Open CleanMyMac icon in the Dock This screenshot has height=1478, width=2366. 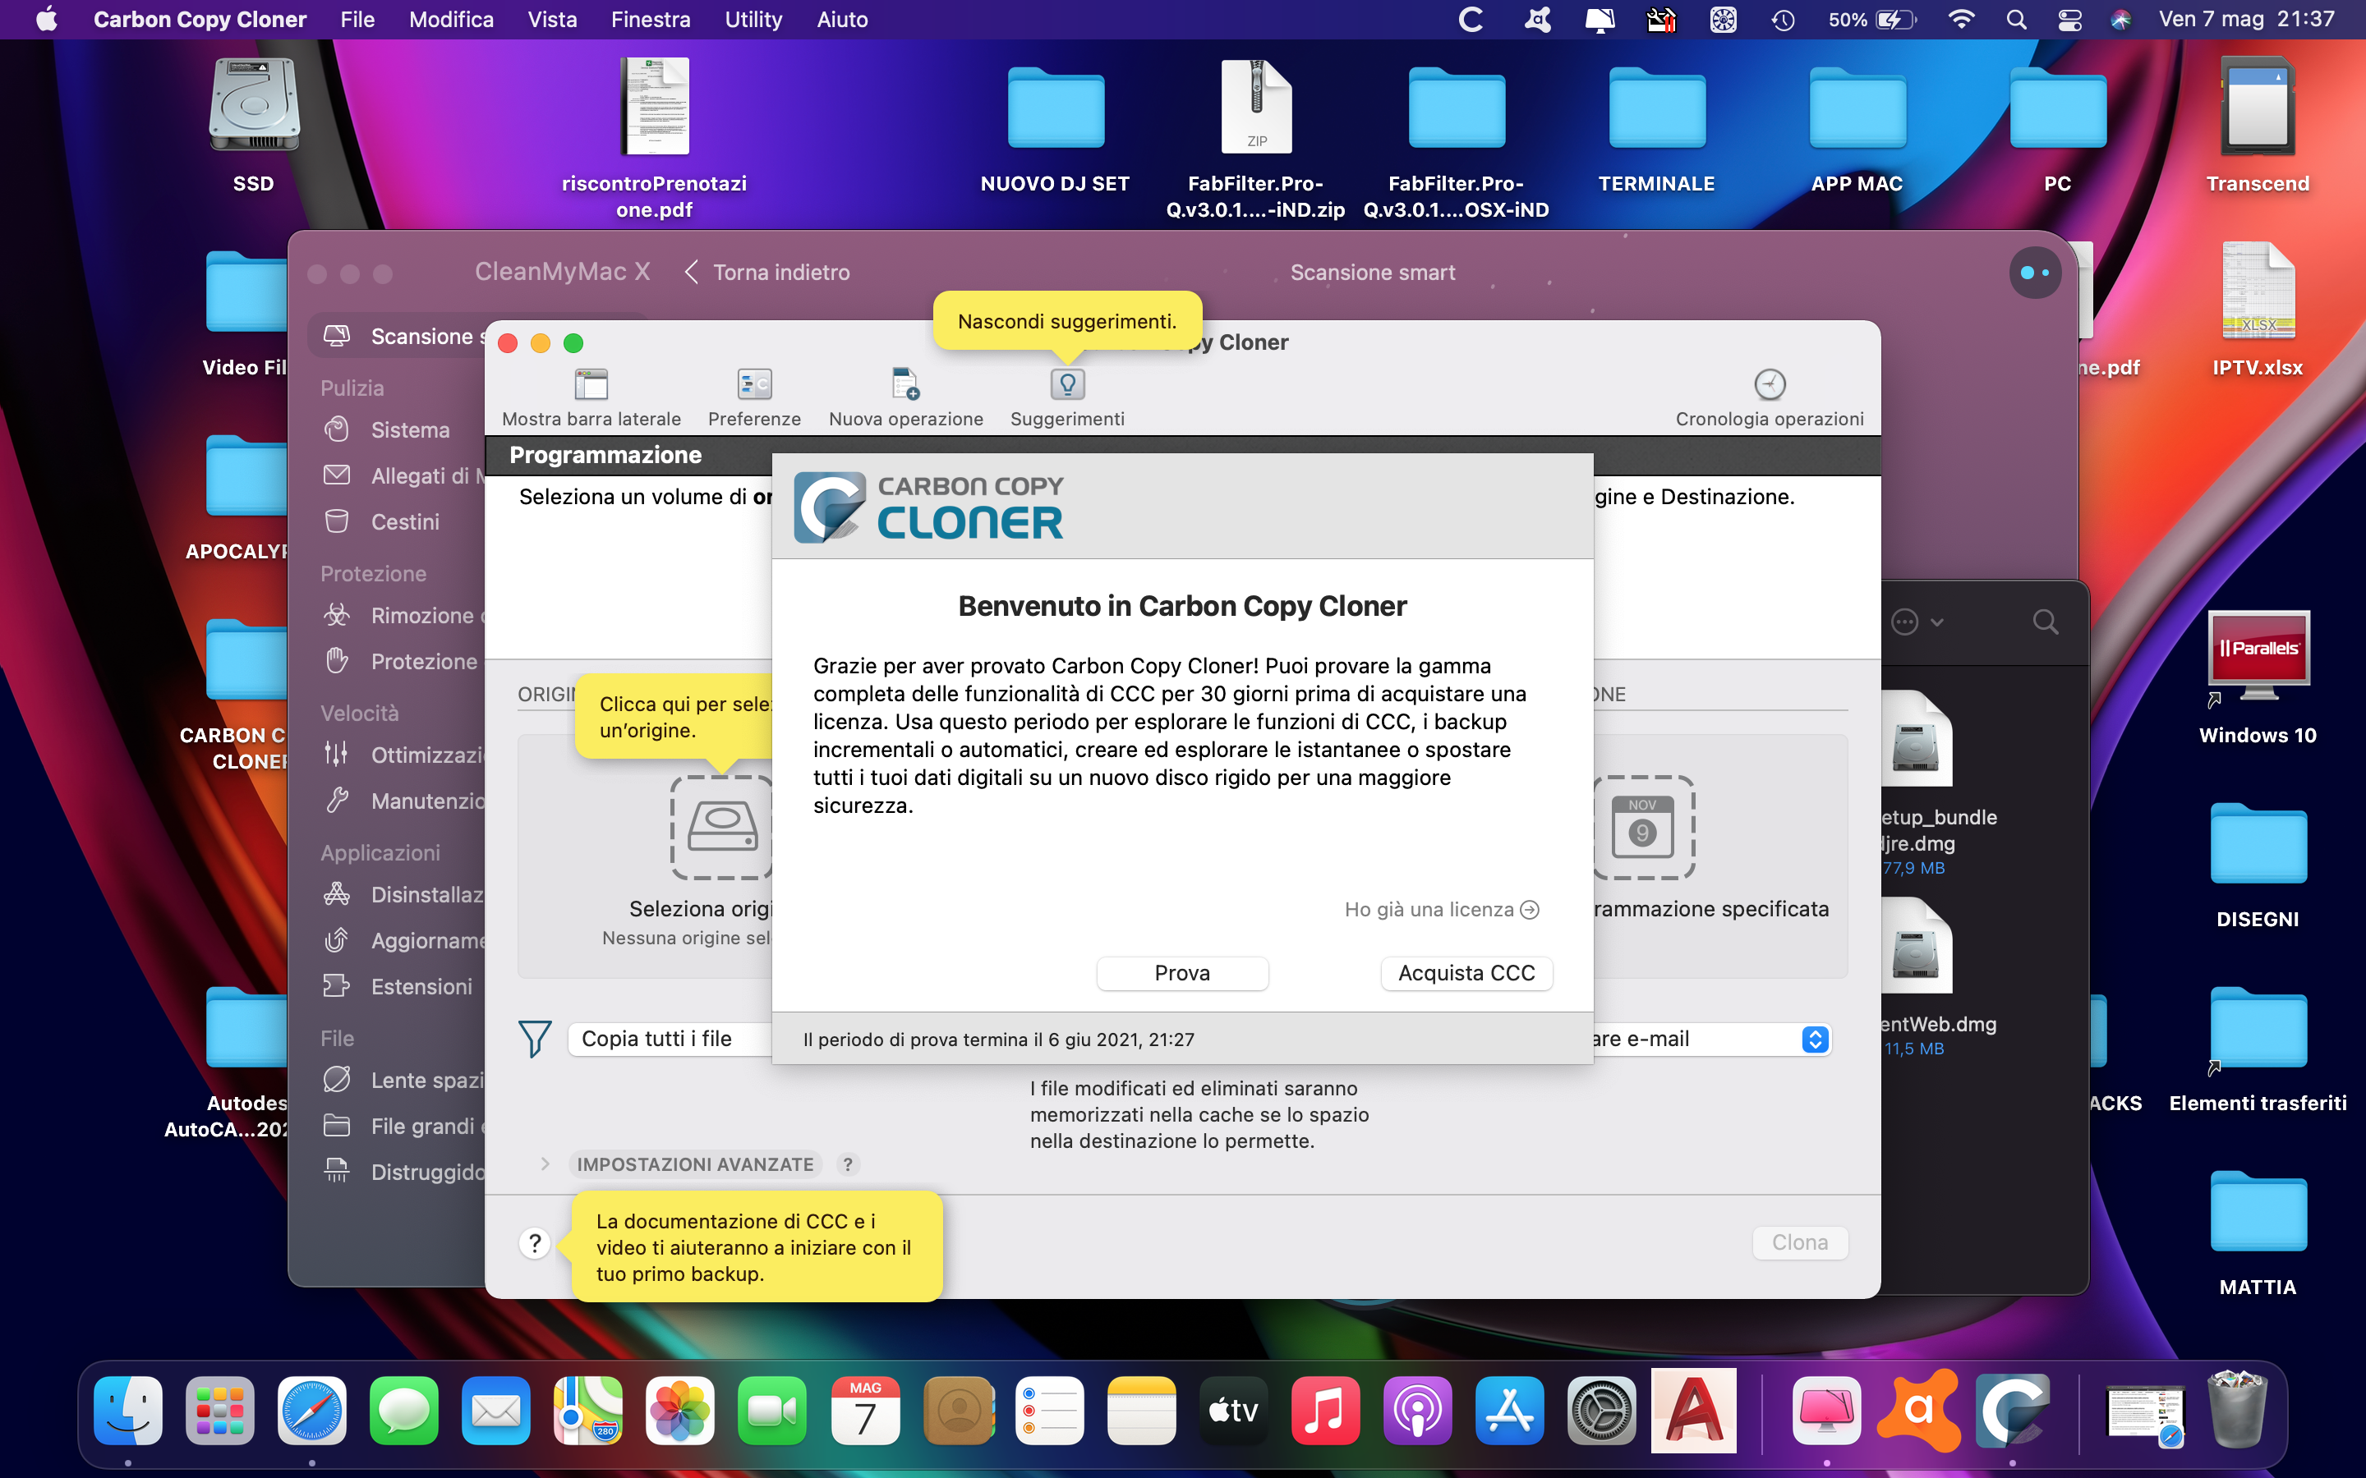(1826, 1410)
